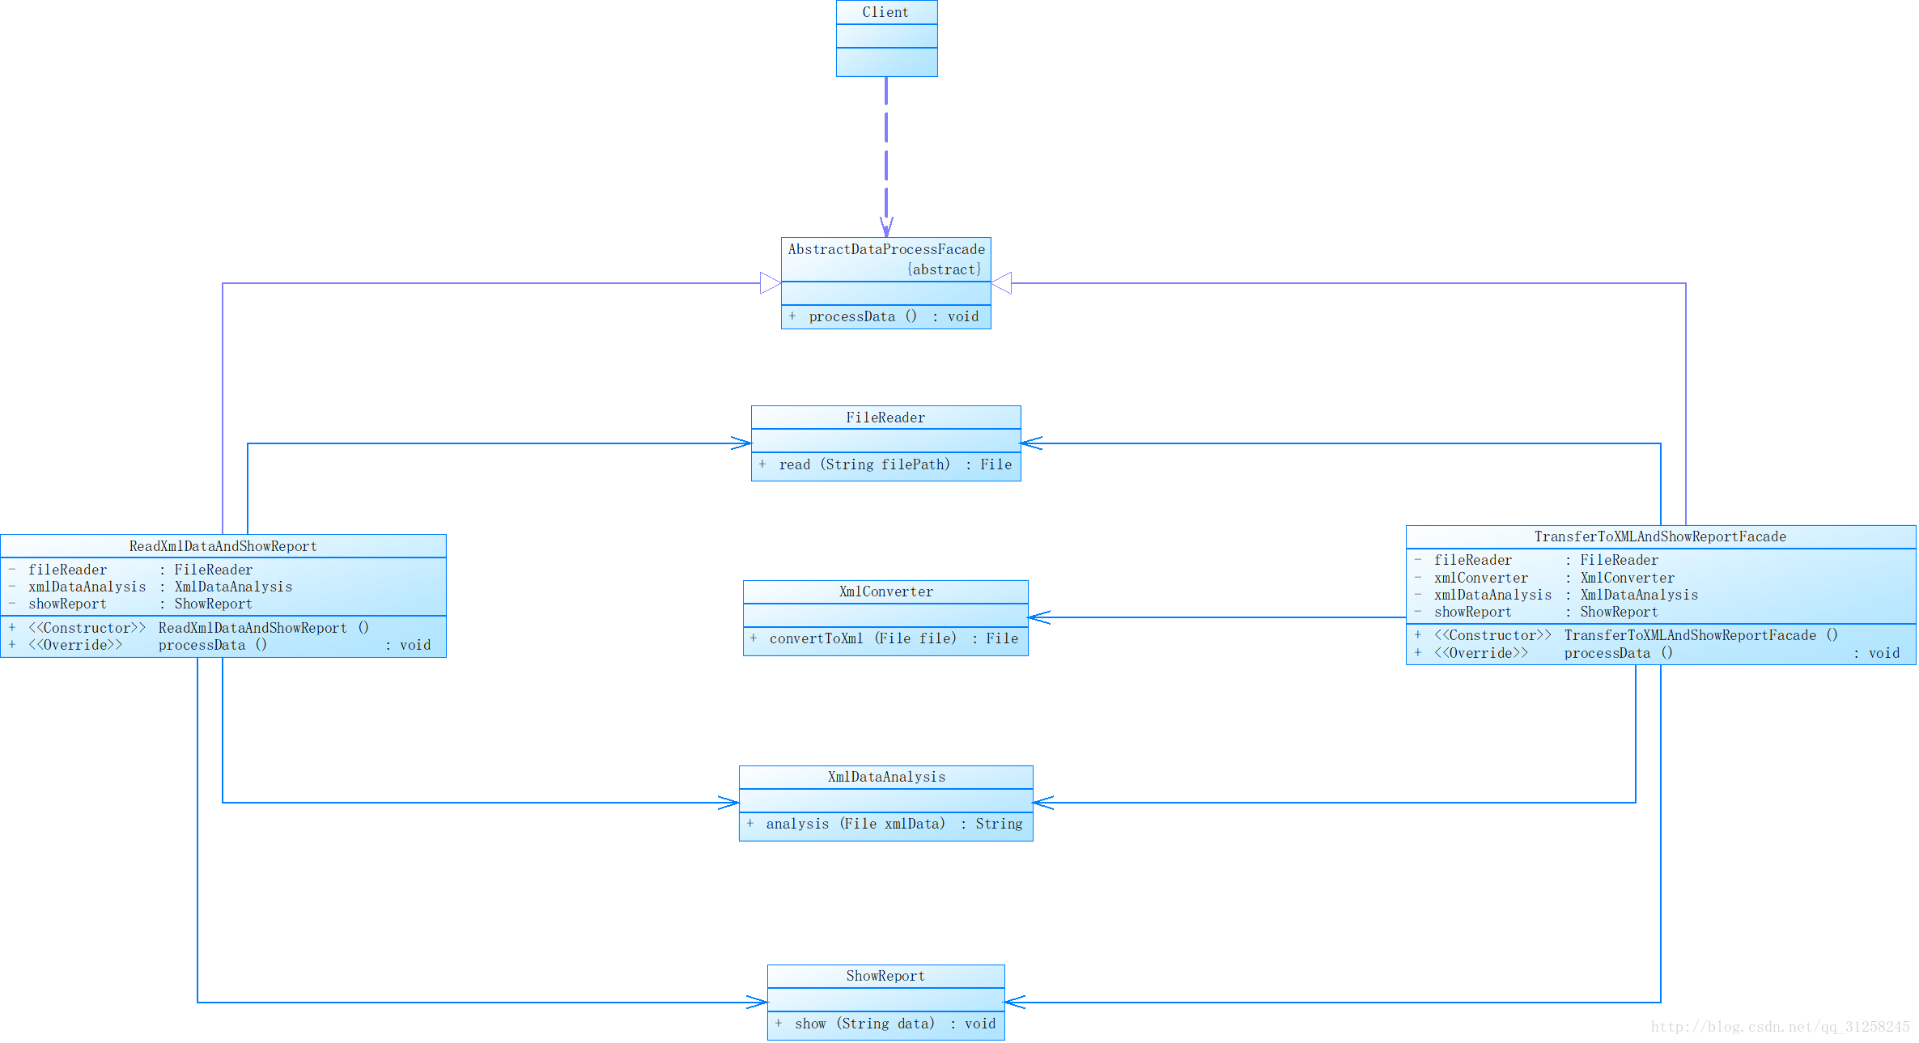Click TransferToXMLAndShowReportFacade class title
This screenshot has width=1919, height=1043.
coord(1659,536)
